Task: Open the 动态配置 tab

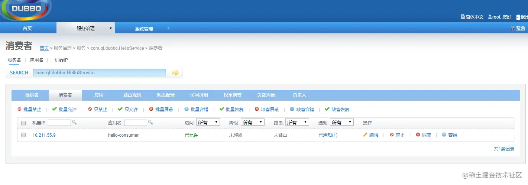Action: click(x=166, y=95)
